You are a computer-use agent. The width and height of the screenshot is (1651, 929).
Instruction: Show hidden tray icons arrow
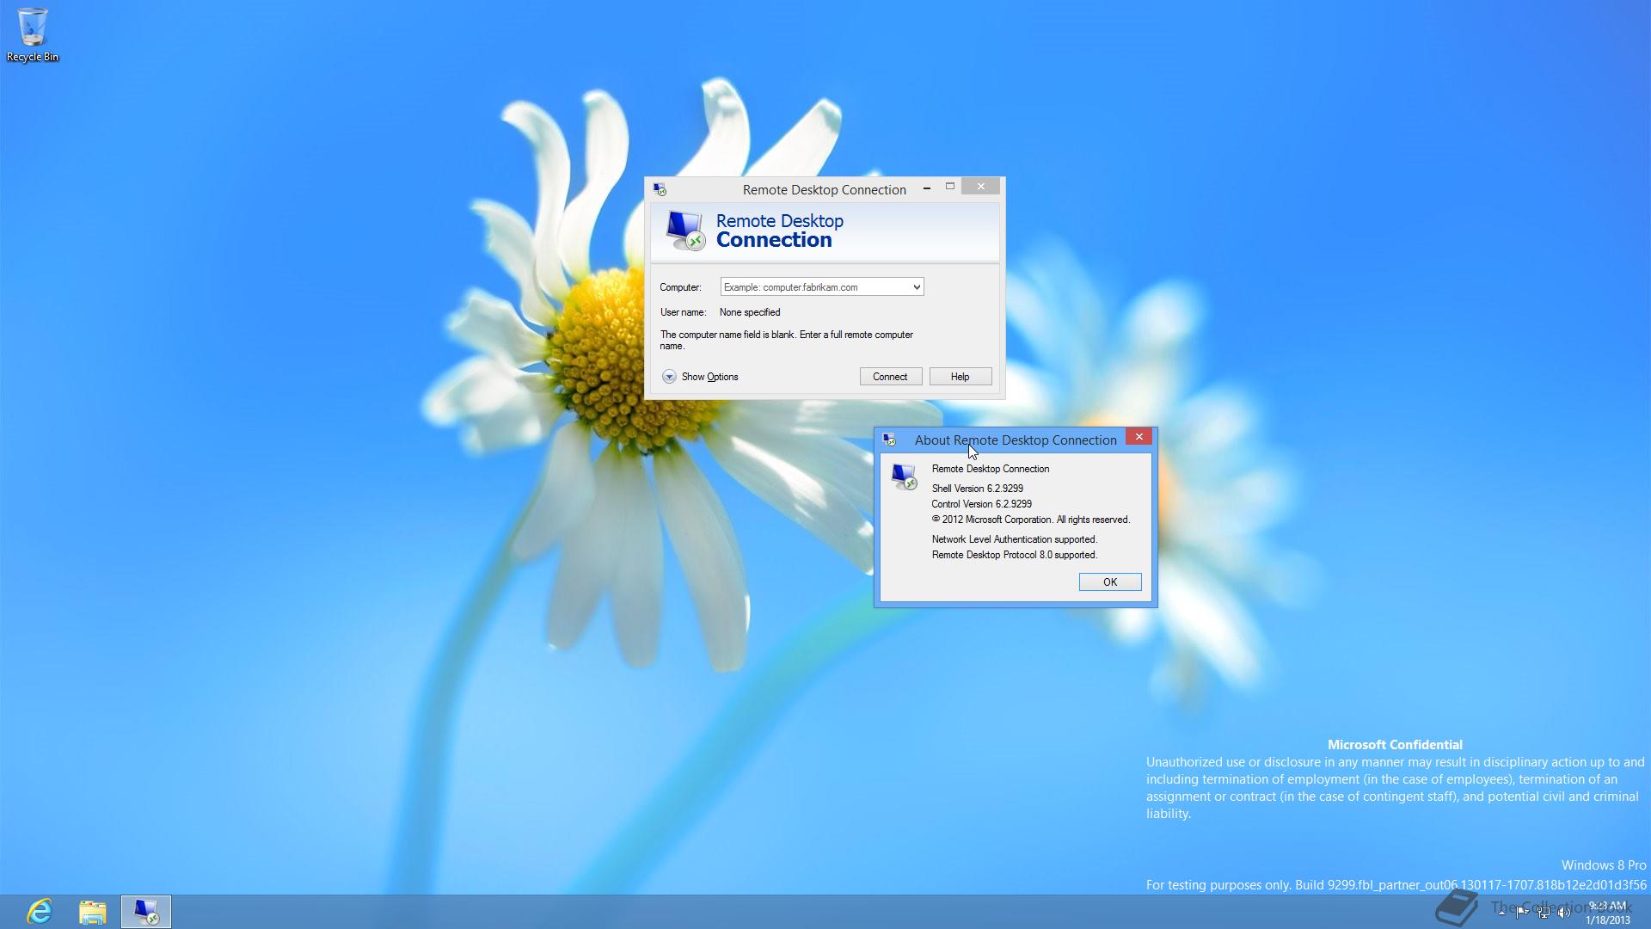1501,912
